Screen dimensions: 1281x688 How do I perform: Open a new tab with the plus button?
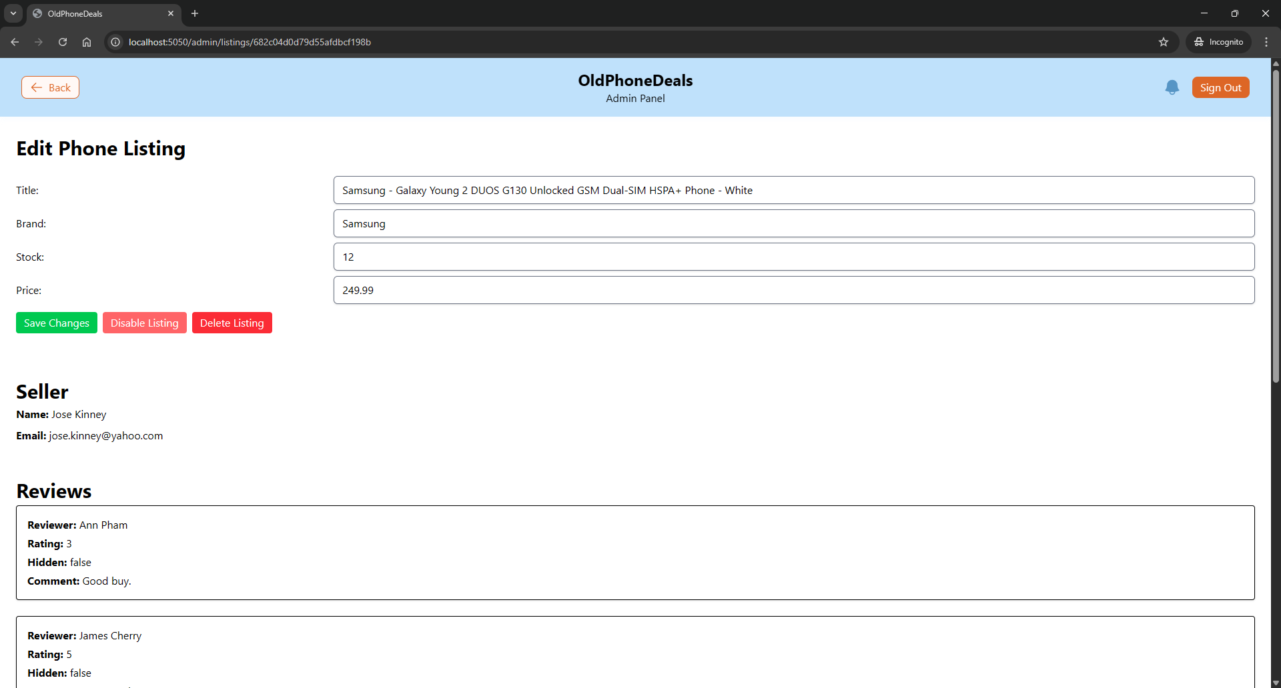click(x=194, y=13)
